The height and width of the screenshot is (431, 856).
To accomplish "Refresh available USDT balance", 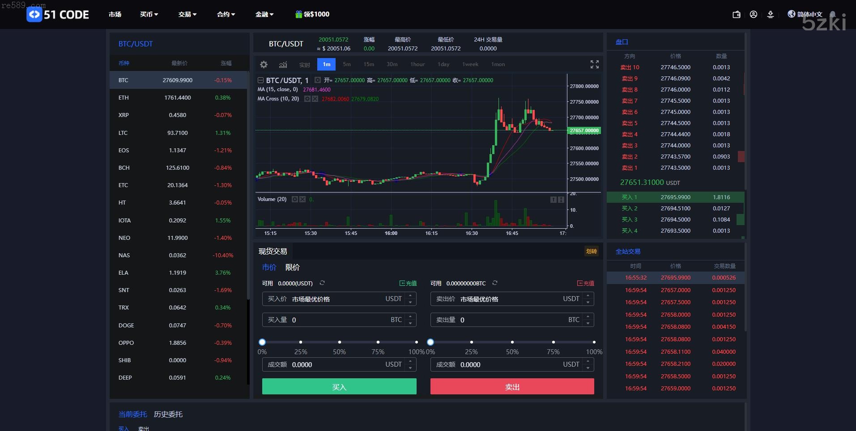I will click(322, 283).
